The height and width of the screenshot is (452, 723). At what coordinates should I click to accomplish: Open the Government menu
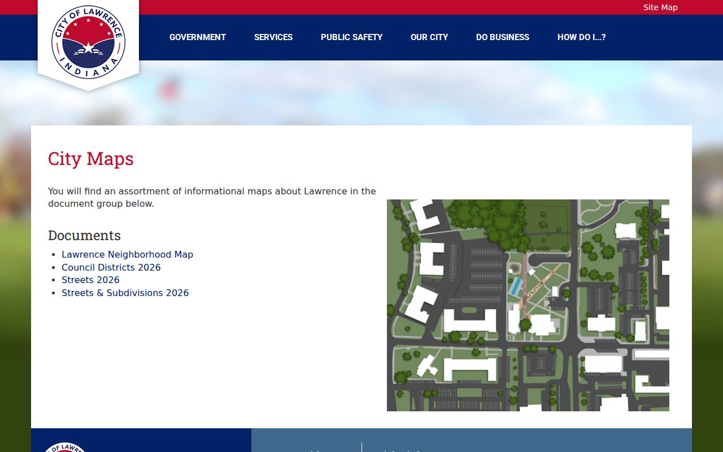click(198, 37)
